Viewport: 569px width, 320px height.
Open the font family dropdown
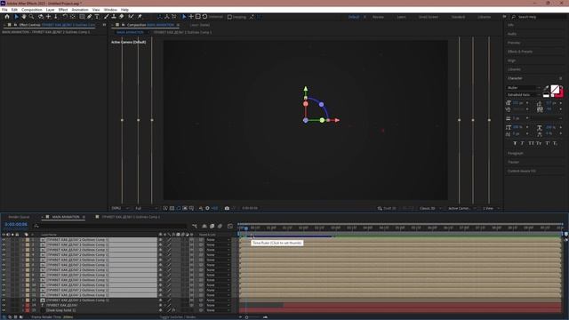(x=524, y=88)
